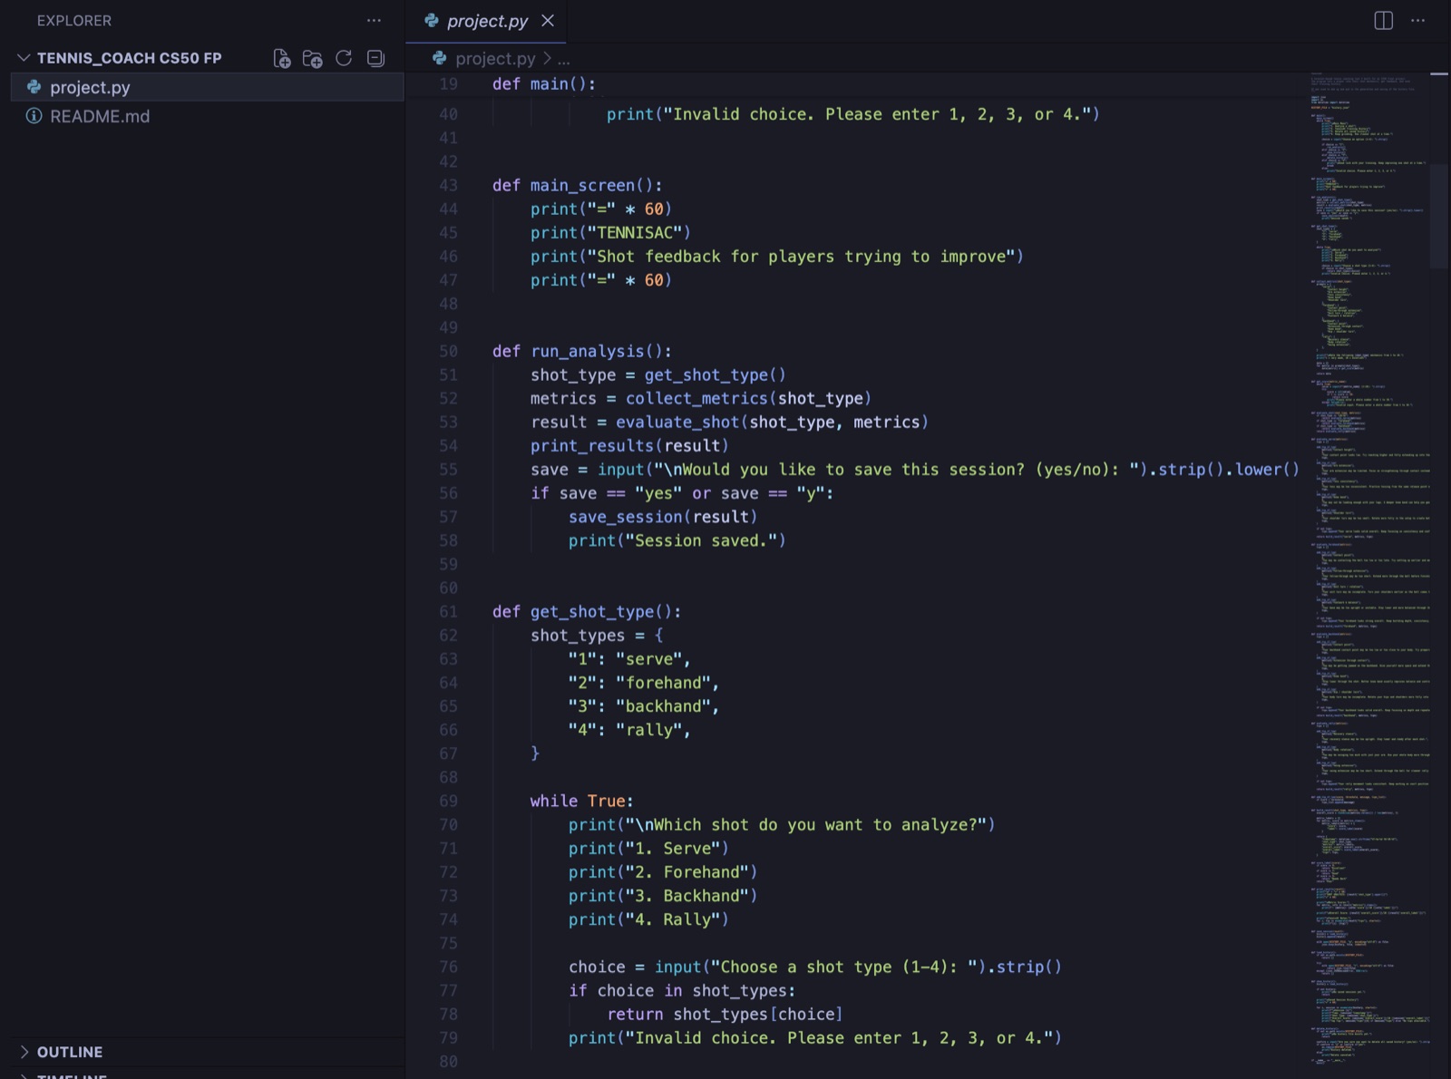Open editor More Actions ellipsis menu
1451x1079 pixels.
(1418, 20)
